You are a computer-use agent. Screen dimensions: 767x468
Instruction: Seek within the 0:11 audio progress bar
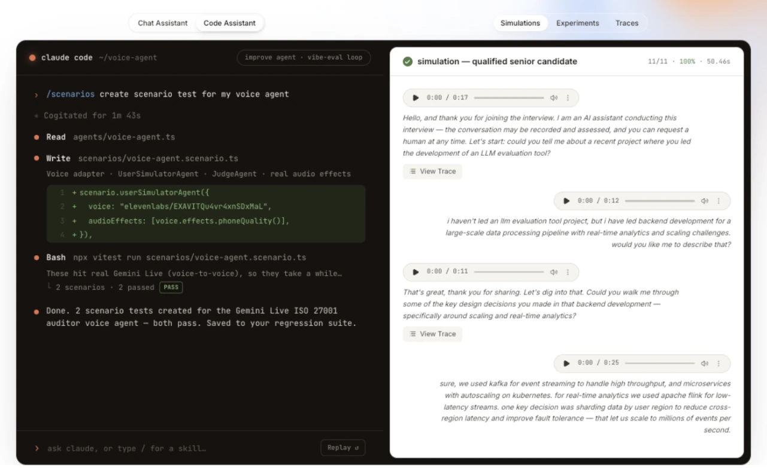pyautogui.click(x=508, y=271)
